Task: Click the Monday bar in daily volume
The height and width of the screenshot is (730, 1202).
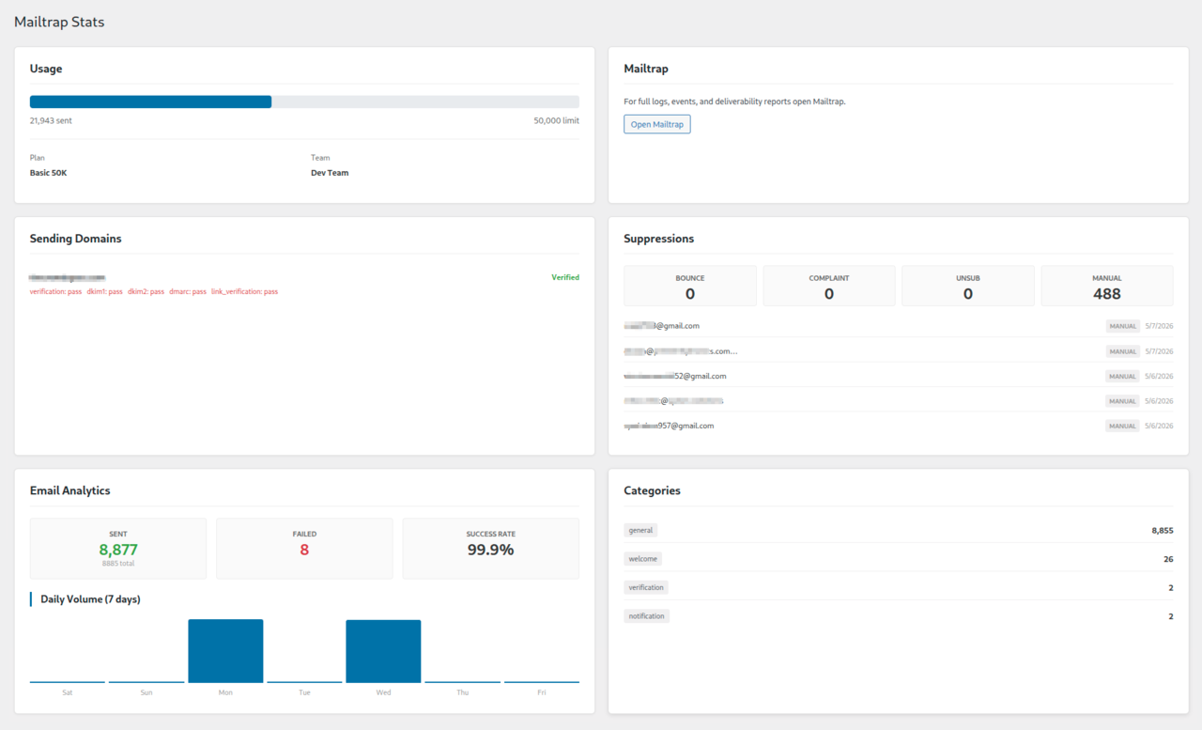Action: [x=225, y=651]
